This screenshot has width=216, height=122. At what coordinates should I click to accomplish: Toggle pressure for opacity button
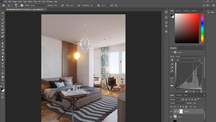click(x=62, y=5)
